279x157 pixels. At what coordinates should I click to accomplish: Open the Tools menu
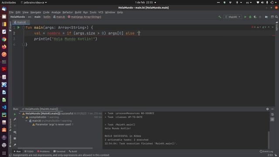coord(93,12)
